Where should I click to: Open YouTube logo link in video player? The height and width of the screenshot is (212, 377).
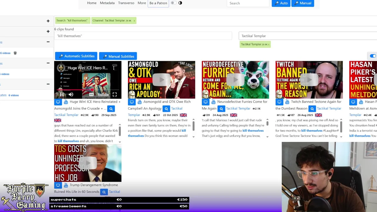pyautogui.click(x=103, y=95)
